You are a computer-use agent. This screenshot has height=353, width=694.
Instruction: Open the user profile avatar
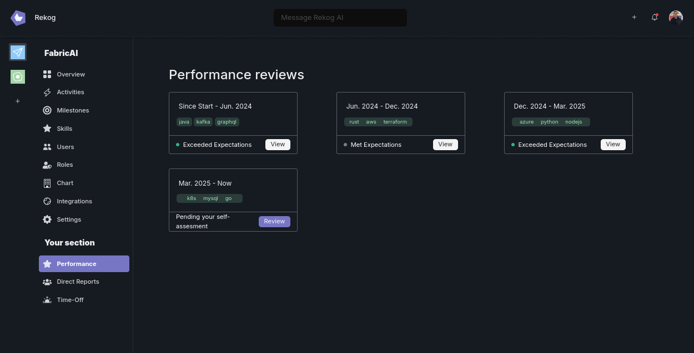tap(676, 17)
